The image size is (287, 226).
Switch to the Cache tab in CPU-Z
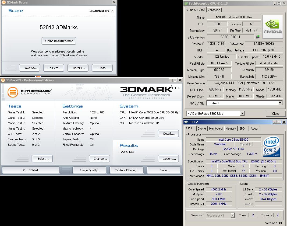(x=201, y=128)
